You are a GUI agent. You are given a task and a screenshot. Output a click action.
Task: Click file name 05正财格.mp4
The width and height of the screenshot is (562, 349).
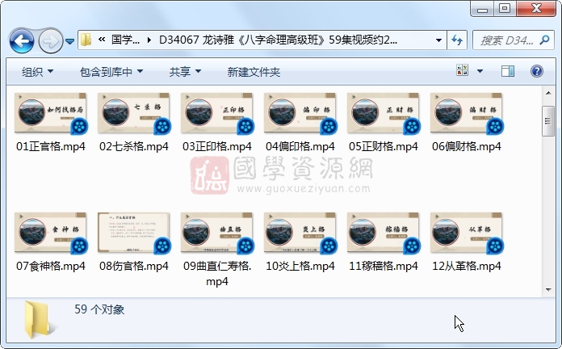point(384,146)
